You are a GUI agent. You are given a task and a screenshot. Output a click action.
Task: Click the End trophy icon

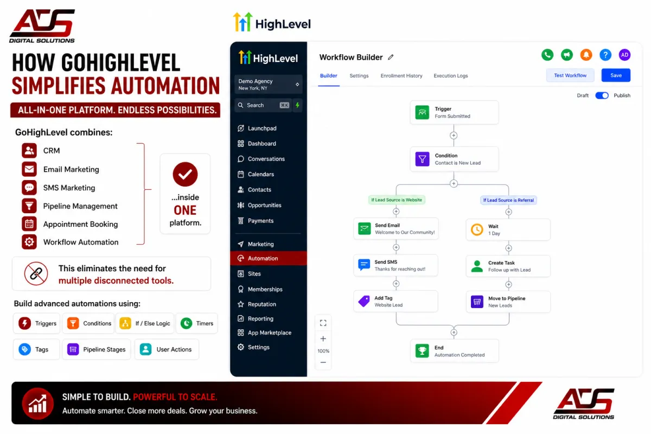422,351
